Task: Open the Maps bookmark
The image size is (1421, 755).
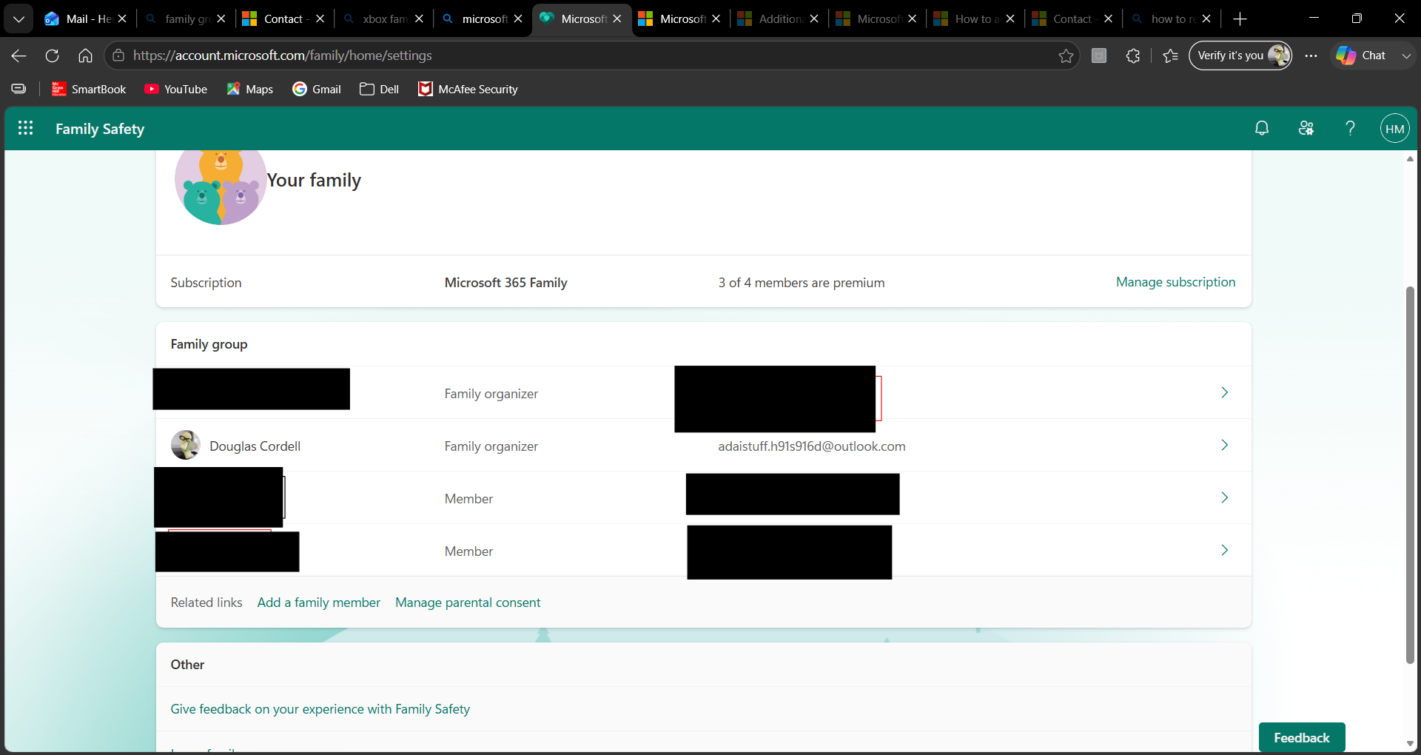Action: pyautogui.click(x=250, y=89)
